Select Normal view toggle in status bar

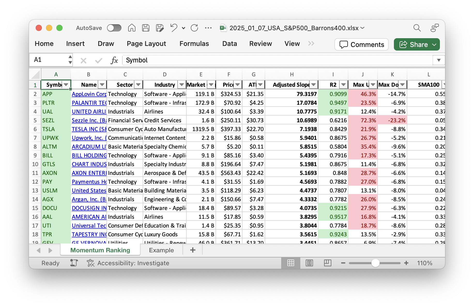291,263
